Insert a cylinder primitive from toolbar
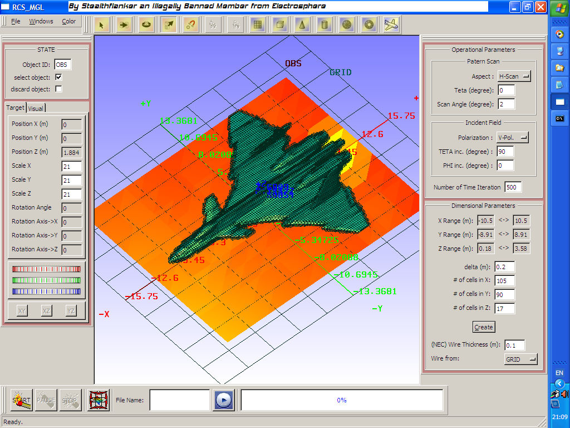 (325, 25)
